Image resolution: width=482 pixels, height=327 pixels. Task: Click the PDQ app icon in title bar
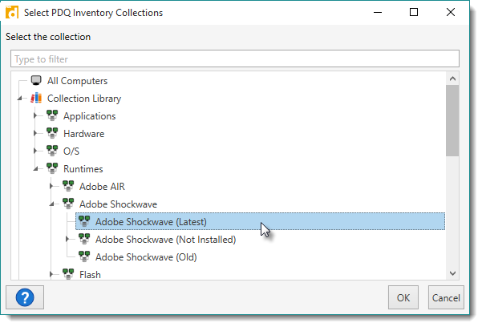point(12,13)
